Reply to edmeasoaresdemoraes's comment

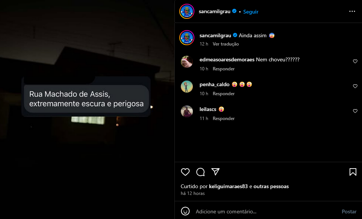pyautogui.click(x=223, y=69)
